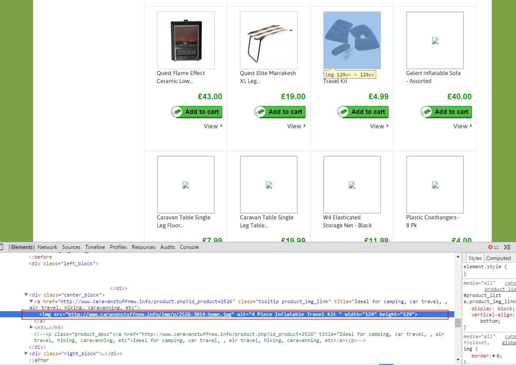Collapse the center_block div node

click(26, 295)
